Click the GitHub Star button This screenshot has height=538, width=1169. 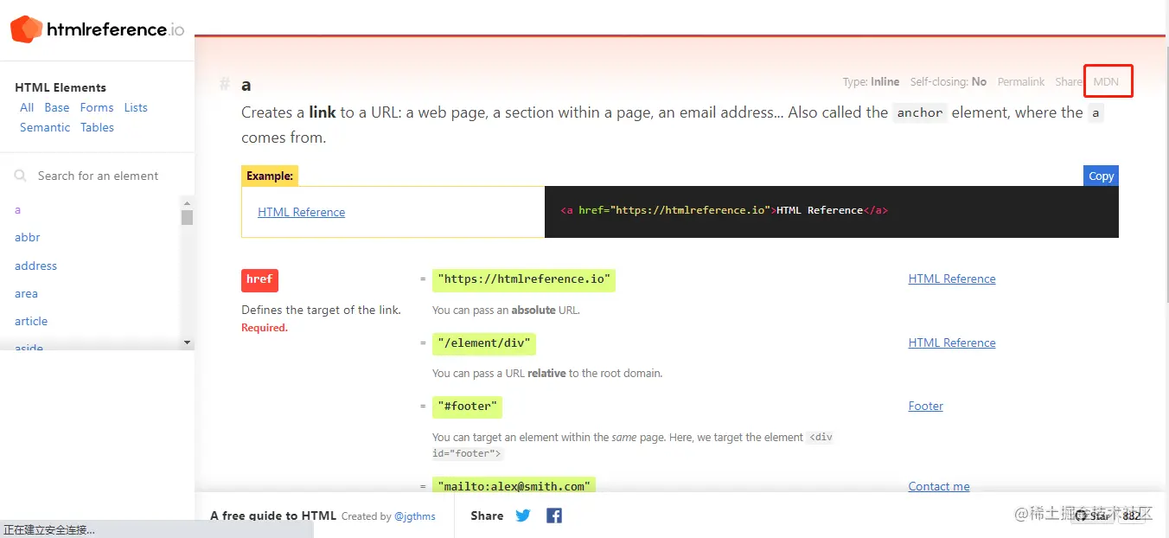coord(1093,516)
